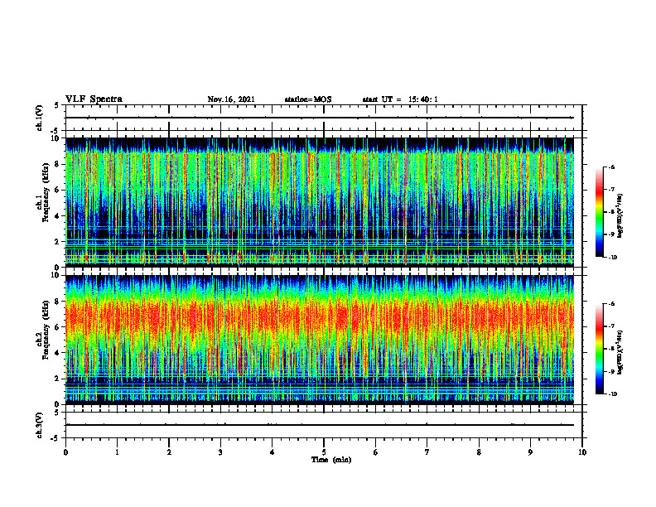Click the time axis tick label "9"

530,452
